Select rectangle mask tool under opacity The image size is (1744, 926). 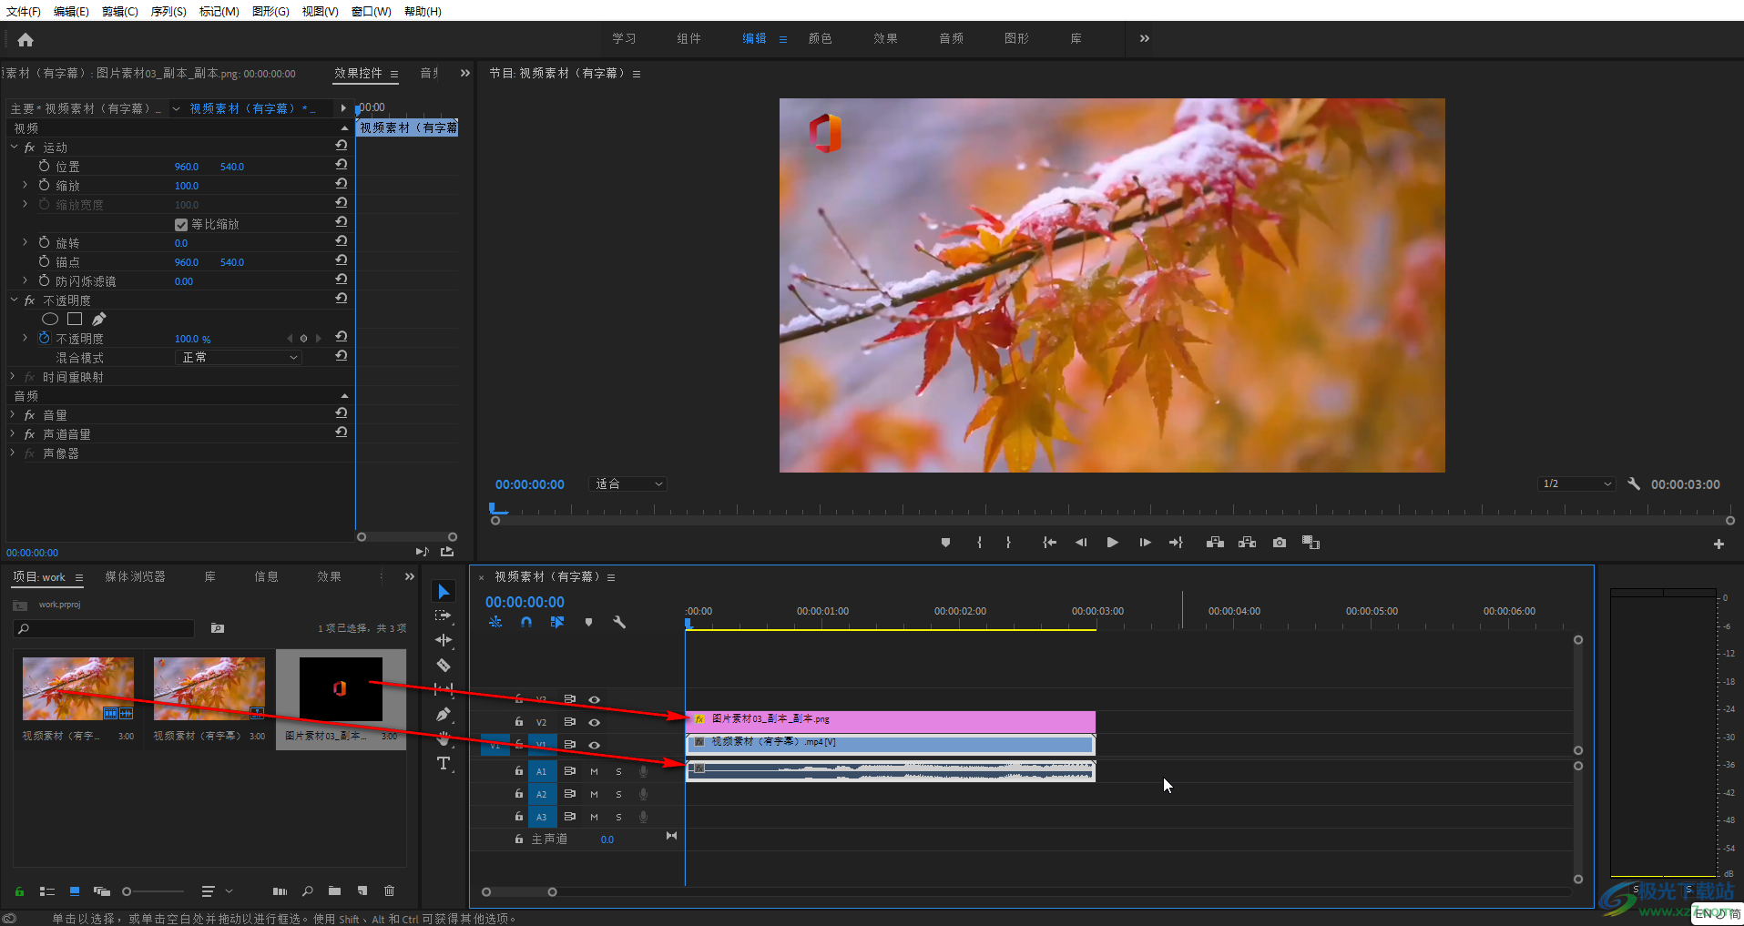75,319
